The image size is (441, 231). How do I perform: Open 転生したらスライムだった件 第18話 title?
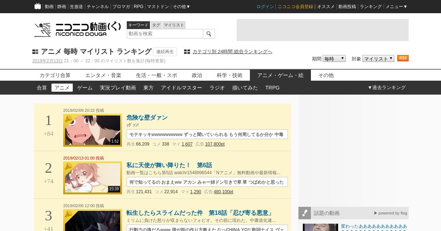coord(200,213)
